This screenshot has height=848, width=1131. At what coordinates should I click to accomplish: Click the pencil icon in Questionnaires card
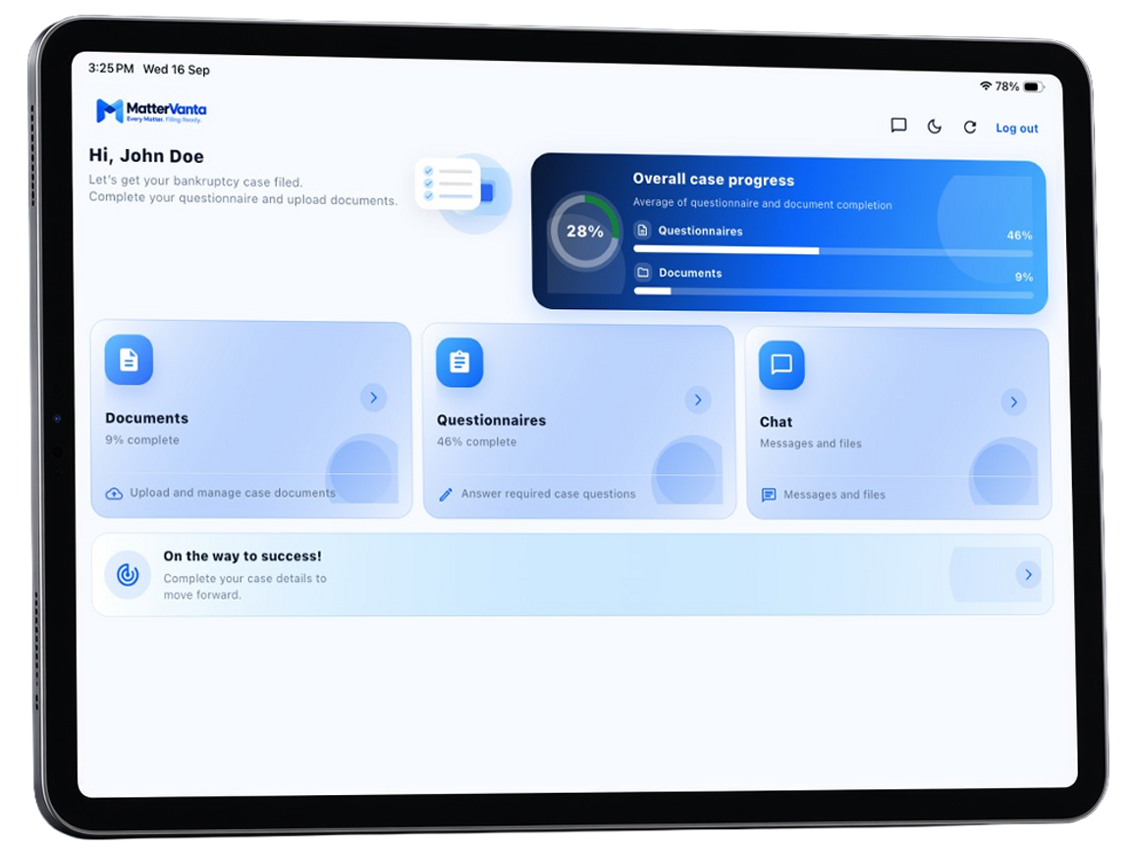pos(446,495)
